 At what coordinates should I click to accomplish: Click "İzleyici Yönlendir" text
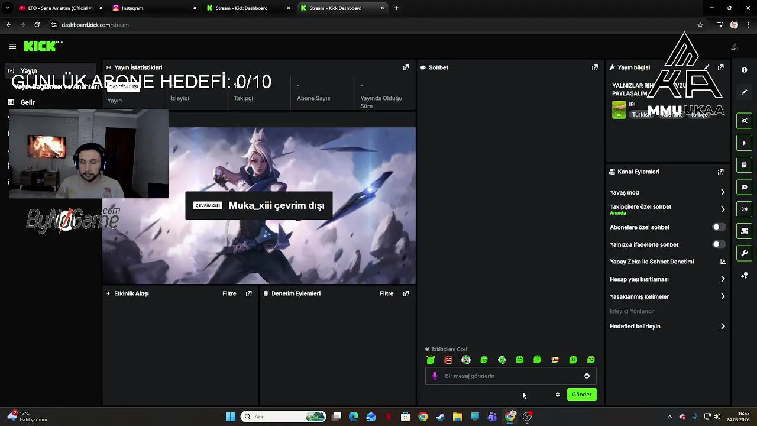(632, 311)
